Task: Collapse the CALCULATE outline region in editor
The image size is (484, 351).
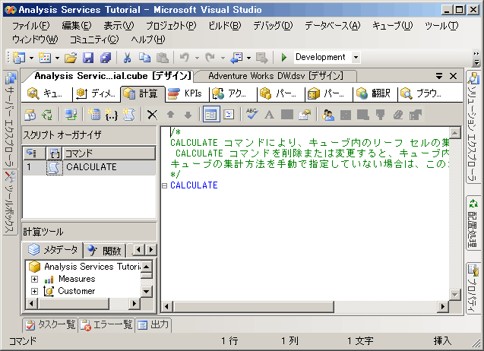Action: click(x=165, y=185)
